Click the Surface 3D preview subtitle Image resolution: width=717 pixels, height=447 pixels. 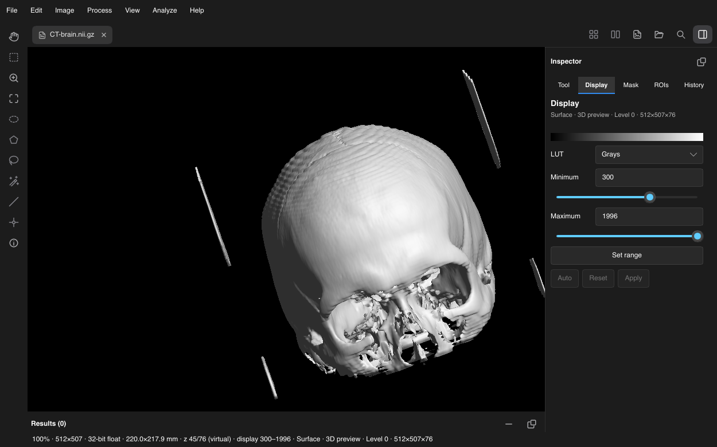(x=613, y=115)
